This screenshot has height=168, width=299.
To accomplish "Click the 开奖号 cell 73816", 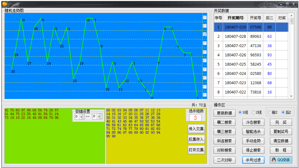I will [255, 92].
